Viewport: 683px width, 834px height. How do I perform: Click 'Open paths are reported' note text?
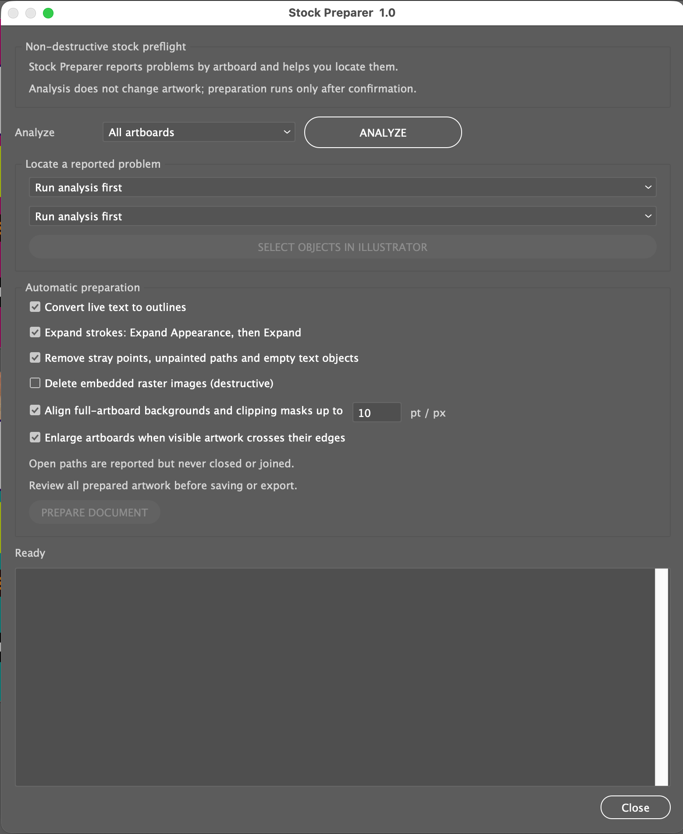161,463
